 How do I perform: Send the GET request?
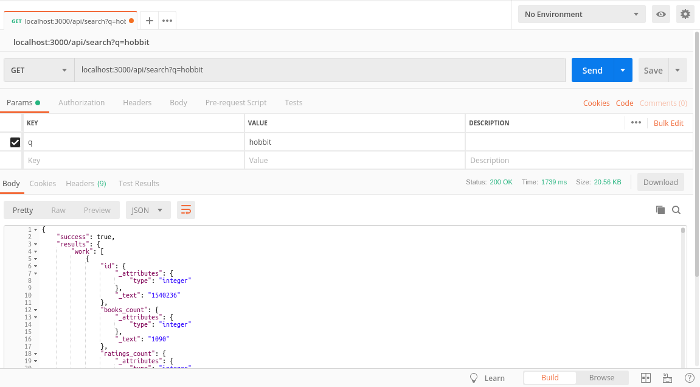tap(592, 70)
